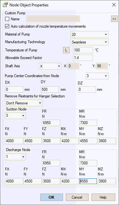Click the Allowable Exceed Factor field
The width and height of the screenshot is (119, 205).
point(83,58)
